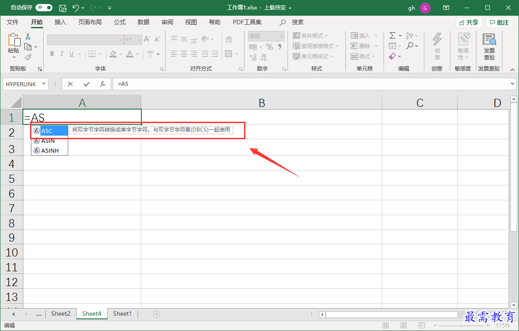Open the Name Box dropdown arrow
Image resolution: width=519 pixels, height=331 pixels.
pos(44,84)
